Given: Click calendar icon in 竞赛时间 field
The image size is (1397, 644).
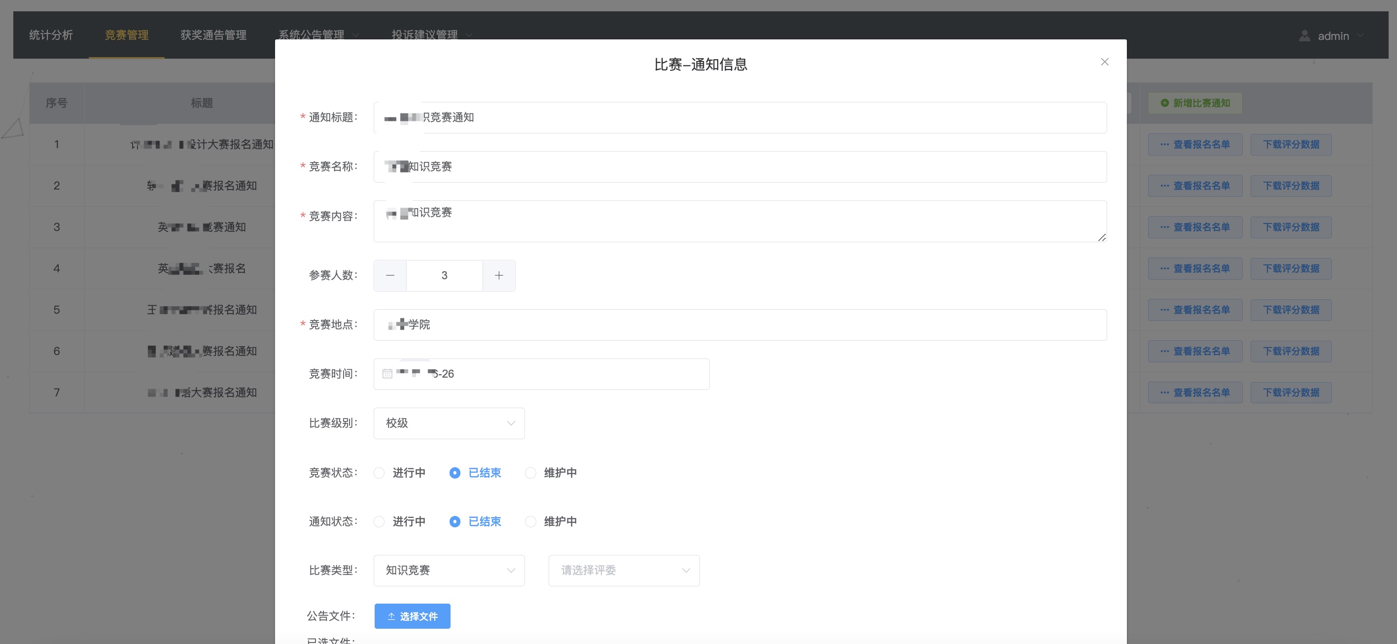Looking at the screenshot, I should pyautogui.click(x=387, y=374).
